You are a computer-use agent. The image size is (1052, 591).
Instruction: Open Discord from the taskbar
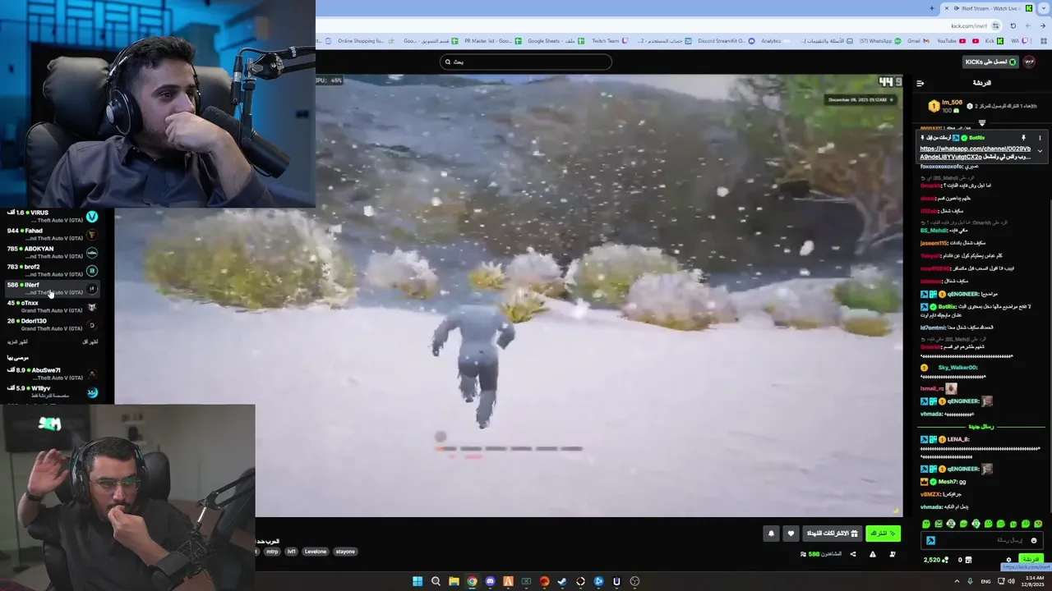coord(490,581)
